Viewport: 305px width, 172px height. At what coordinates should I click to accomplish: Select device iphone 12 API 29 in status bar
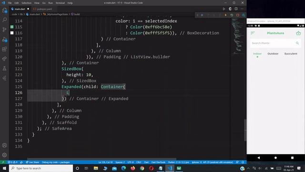pyautogui.click(x=213, y=162)
